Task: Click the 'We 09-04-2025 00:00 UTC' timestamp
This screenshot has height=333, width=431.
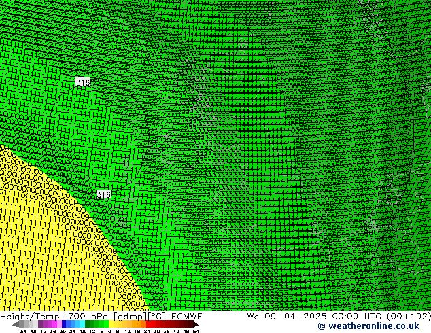Action: coord(315,317)
